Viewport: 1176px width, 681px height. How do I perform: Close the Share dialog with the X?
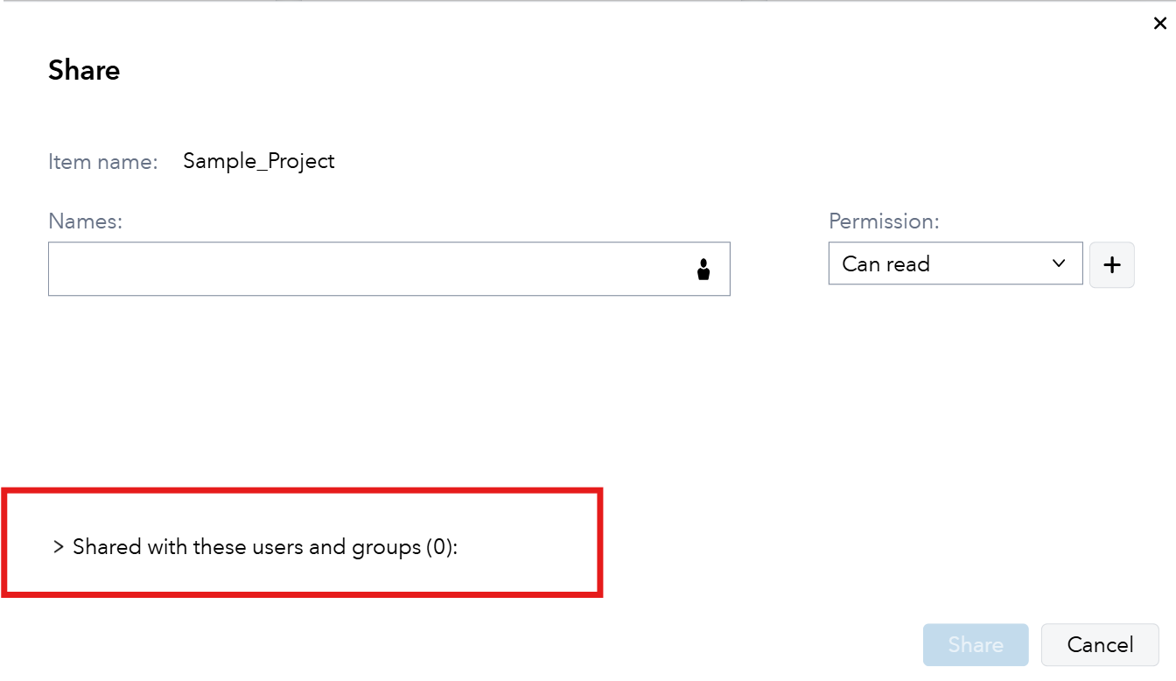1160,25
